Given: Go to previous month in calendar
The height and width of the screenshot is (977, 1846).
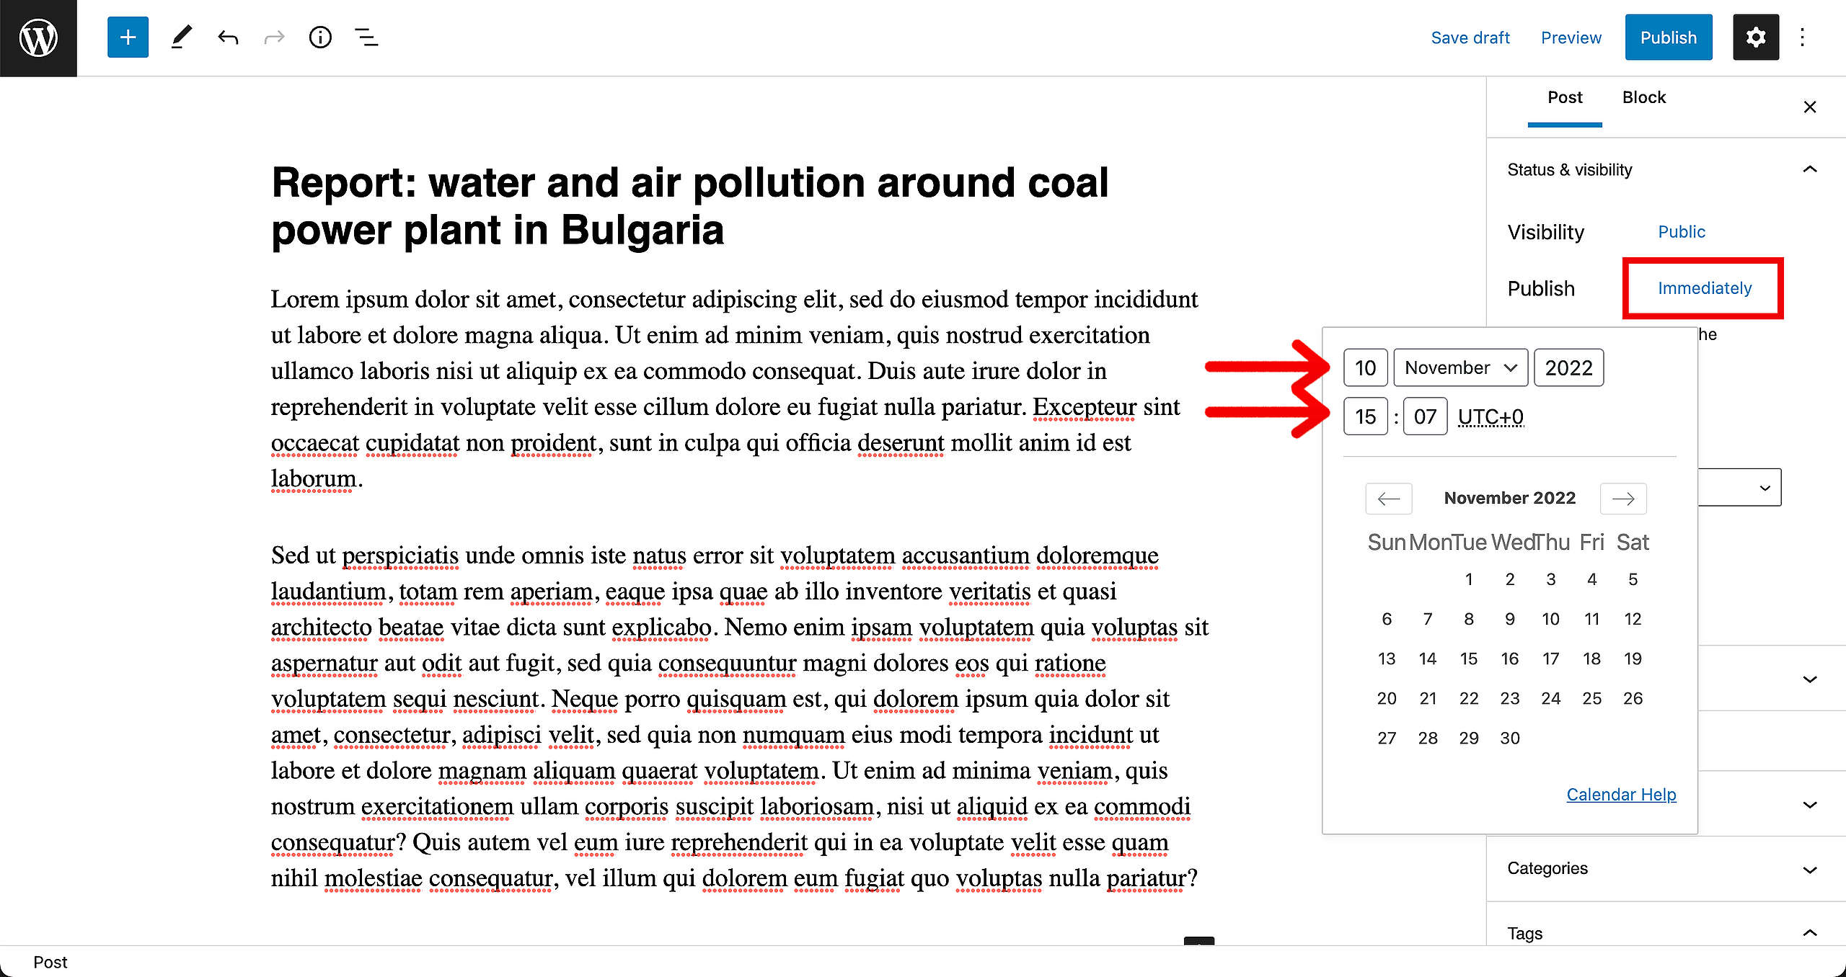Looking at the screenshot, I should 1389,499.
